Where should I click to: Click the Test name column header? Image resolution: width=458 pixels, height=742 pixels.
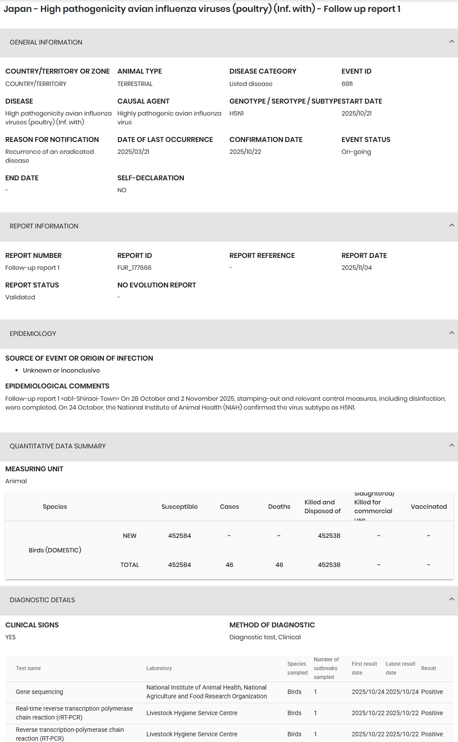tap(28, 668)
